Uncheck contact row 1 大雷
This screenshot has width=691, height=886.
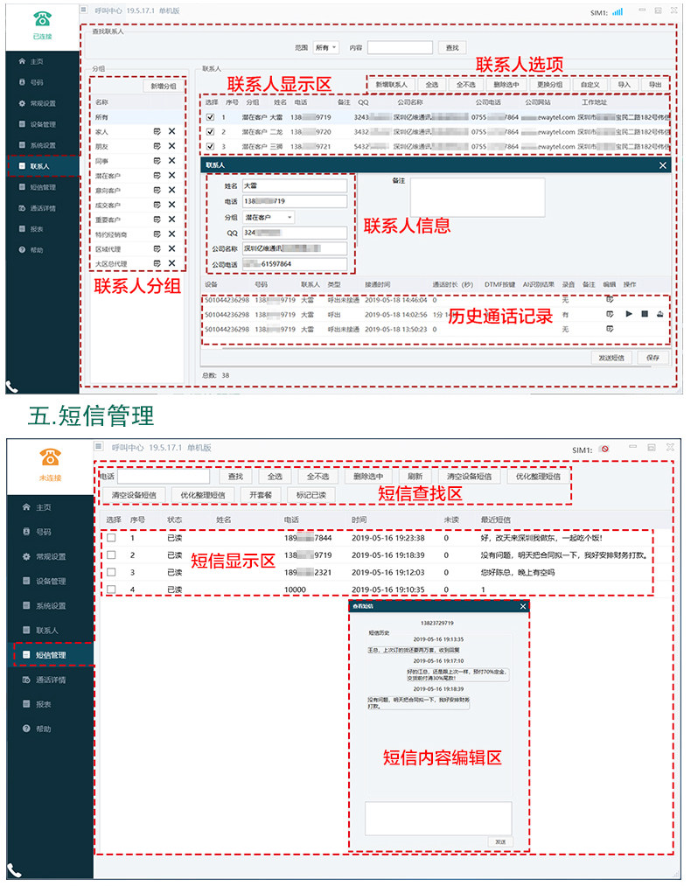point(210,117)
